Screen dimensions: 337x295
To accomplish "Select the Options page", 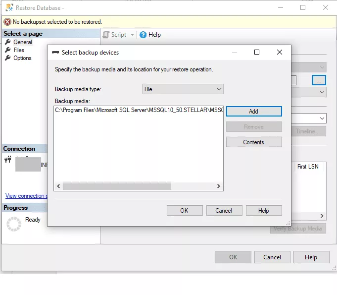I will coord(22,58).
